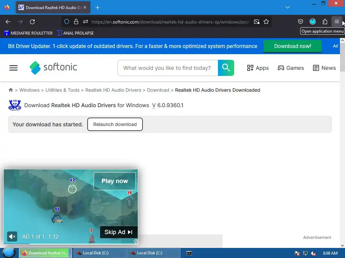The image size is (345, 258).
Task: Select the Download Realtek HD Audio tab
Action: [x=53, y=7]
